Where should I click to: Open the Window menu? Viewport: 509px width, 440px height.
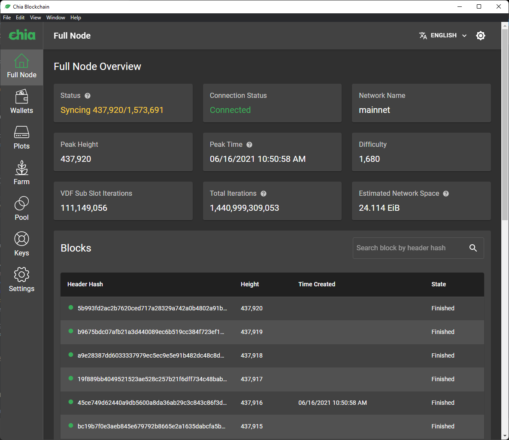pyautogui.click(x=55, y=18)
